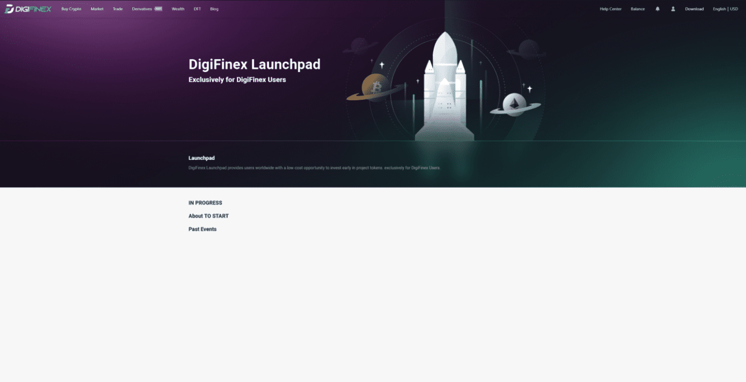Click the DigiFinex Launchpad banner title

[255, 64]
